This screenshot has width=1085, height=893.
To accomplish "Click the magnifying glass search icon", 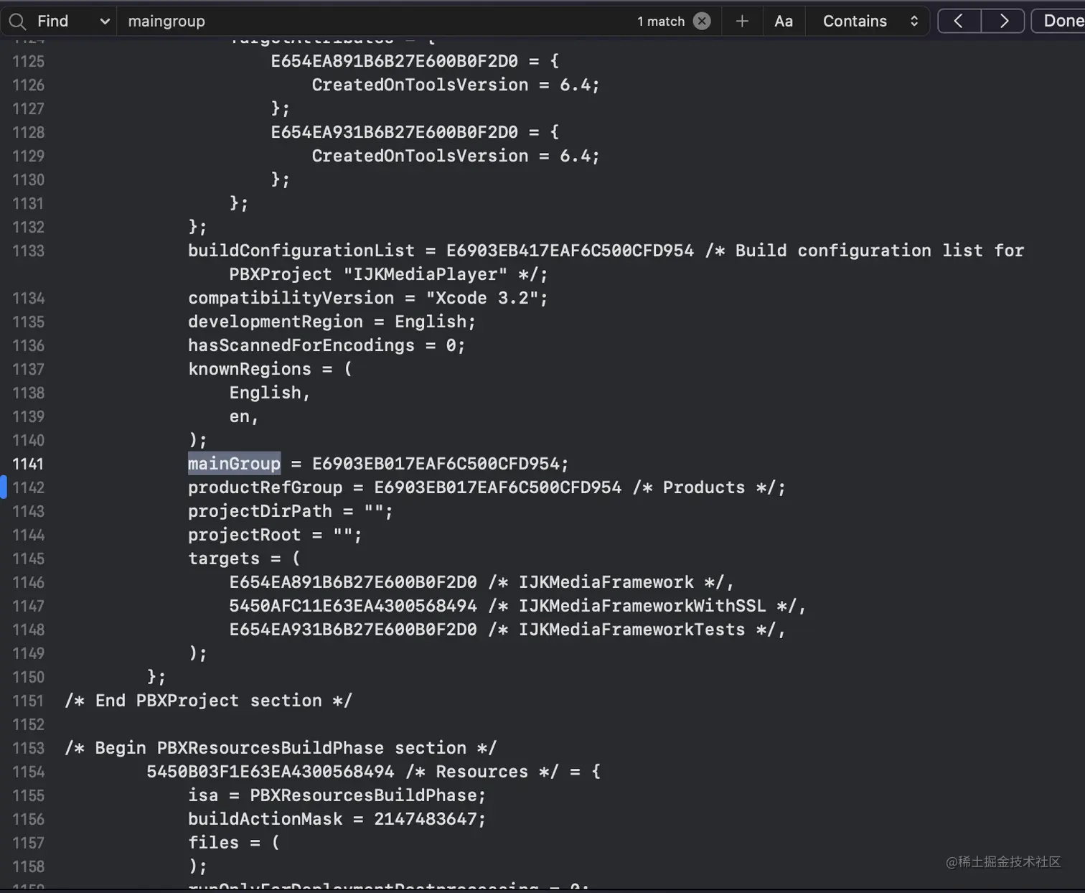I will click(x=18, y=22).
